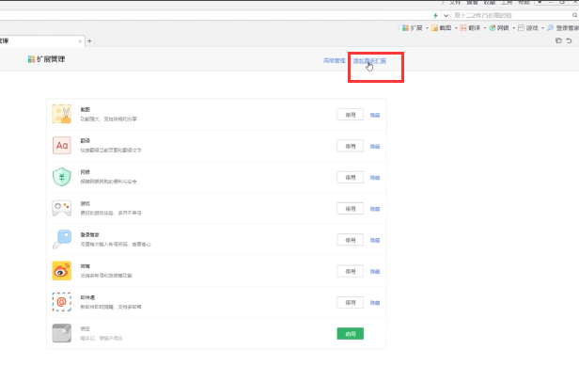Disable the 网银 extension with its 停用 button
Screen dimensions: 579x382
coord(350,178)
